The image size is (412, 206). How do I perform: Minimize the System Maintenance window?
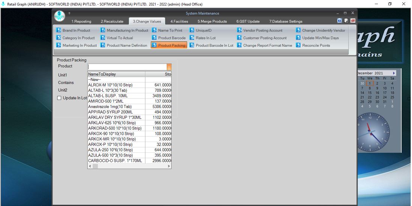[x=338, y=13]
